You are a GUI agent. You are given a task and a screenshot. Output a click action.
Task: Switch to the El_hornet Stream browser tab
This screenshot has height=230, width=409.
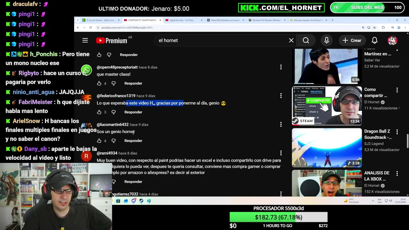tap(100, 20)
